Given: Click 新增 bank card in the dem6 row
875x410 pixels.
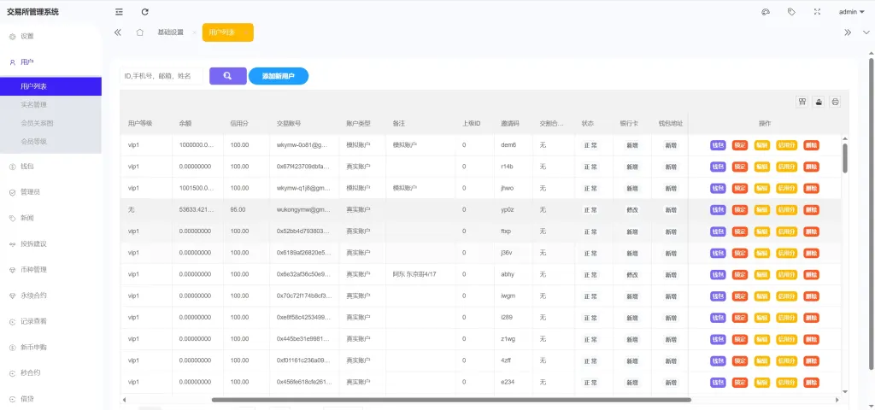Looking at the screenshot, I should (632, 145).
